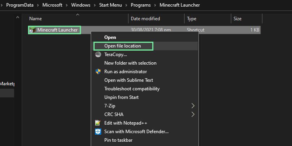Click the Notepad++ icon in context menu

[98, 123]
